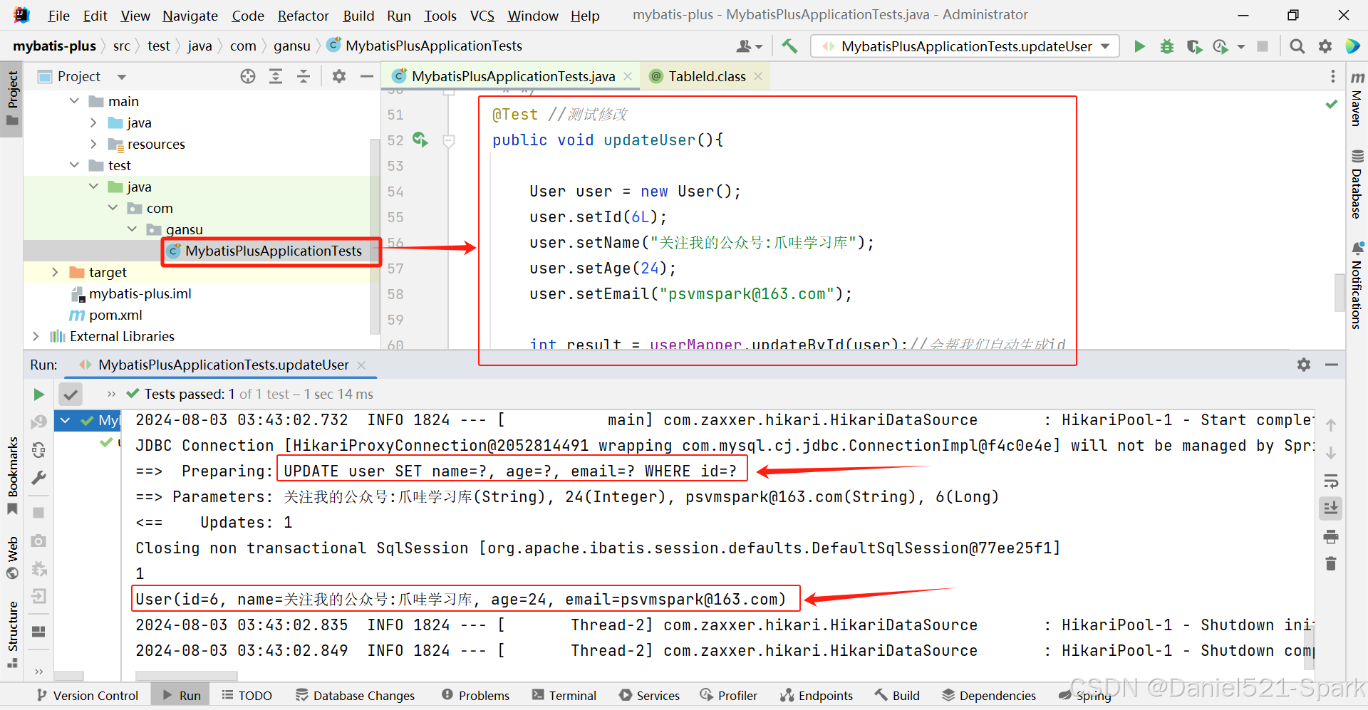The width and height of the screenshot is (1368, 710).
Task: Collapse the test results root node
Action: 65,420
